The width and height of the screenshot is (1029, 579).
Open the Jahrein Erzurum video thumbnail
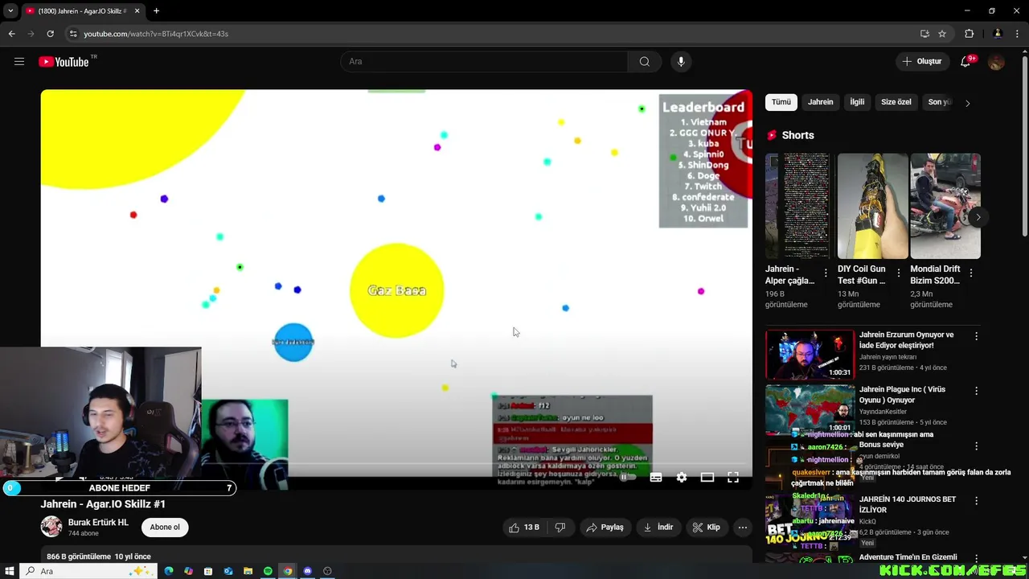pos(810,355)
